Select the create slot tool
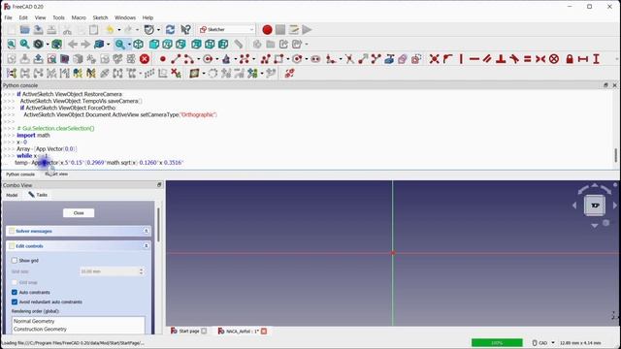The width and height of the screenshot is (621, 349). (315, 59)
